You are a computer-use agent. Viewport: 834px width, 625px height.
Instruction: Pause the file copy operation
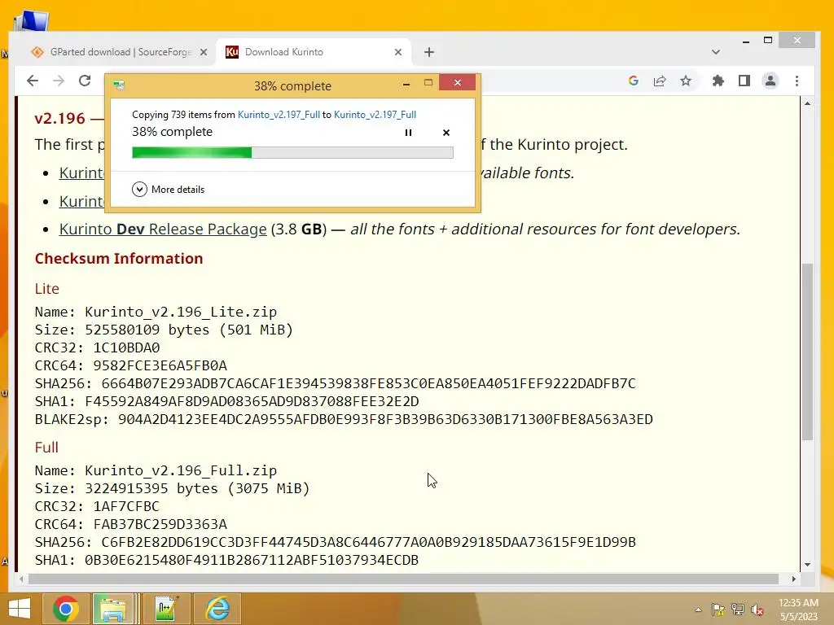[x=409, y=133]
